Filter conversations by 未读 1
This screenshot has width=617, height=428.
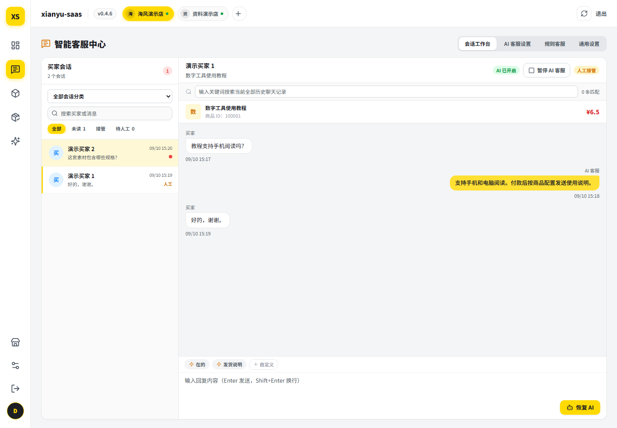pos(78,129)
